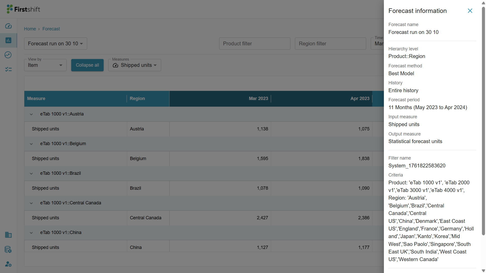The height and width of the screenshot is (273, 486).
Task: Select the Austria region cell
Action: point(148,129)
